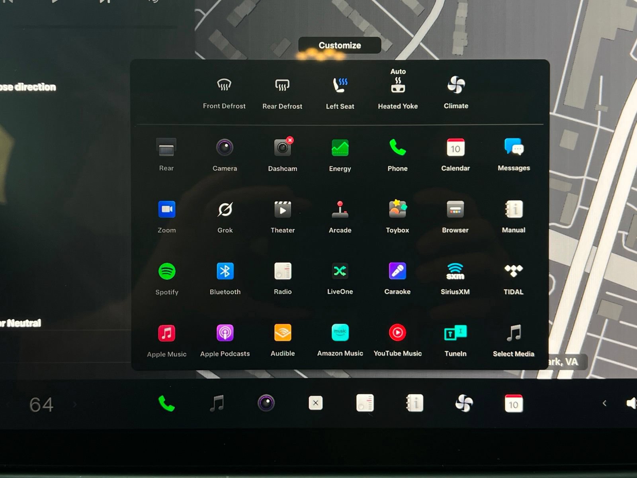Tap the 64 temperature reading
The image size is (637, 478).
click(x=41, y=405)
